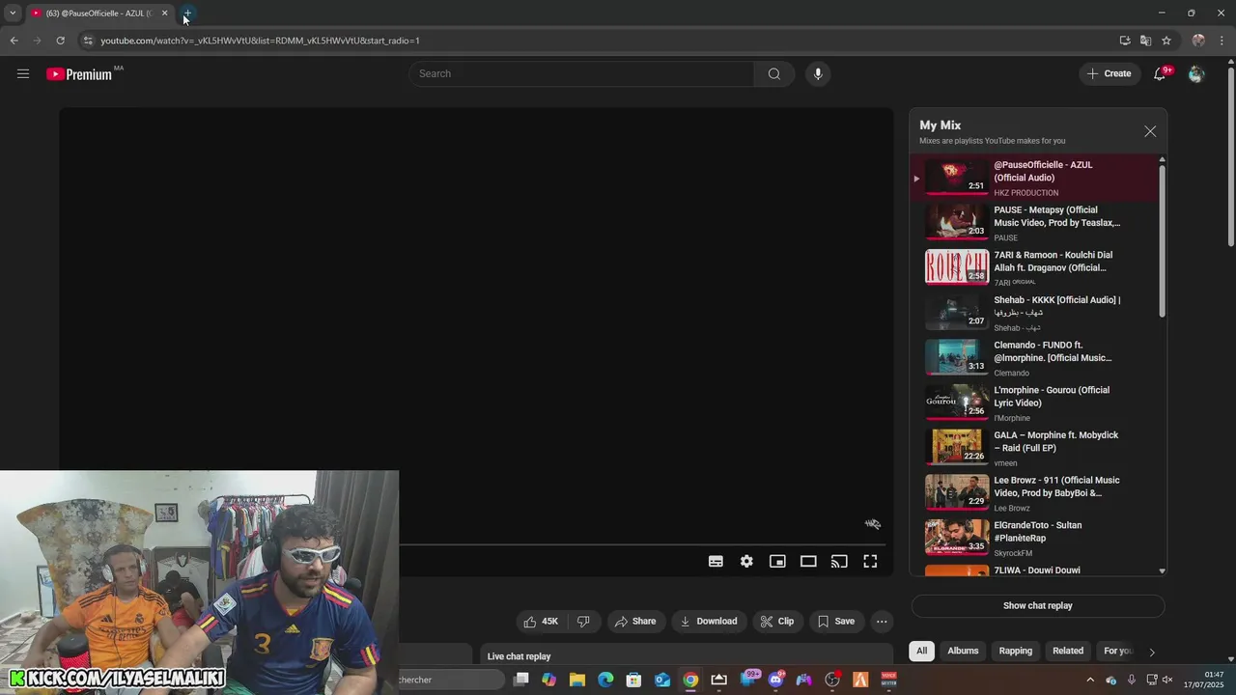
Task: Open the YouTube hamburger guide menu
Action: 23,73
